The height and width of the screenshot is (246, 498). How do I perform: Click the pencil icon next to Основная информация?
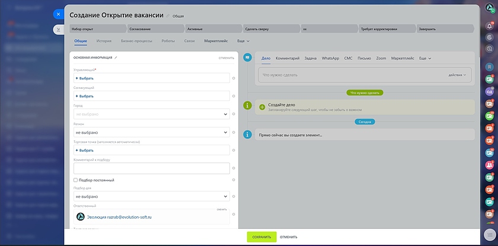(x=116, y=57)
